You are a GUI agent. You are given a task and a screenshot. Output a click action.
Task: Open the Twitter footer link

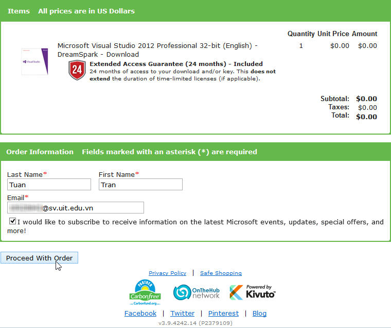(182, 313)
